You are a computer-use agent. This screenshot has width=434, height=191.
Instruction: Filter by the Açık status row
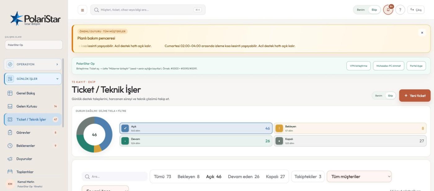point(196,128)
